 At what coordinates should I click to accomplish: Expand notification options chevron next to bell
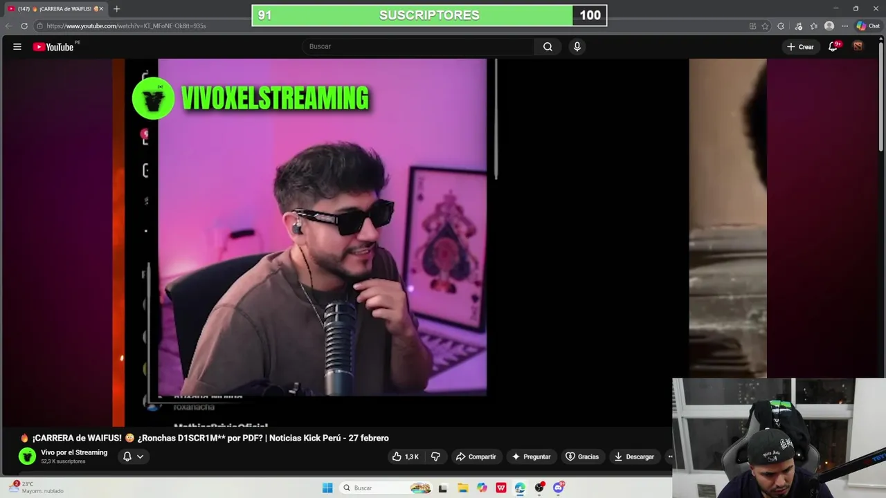coord(141,456)
